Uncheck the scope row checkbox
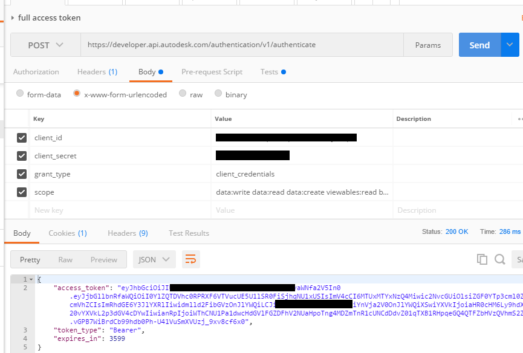The height and width of the screenshot is (353, 523). click(22, 192)
